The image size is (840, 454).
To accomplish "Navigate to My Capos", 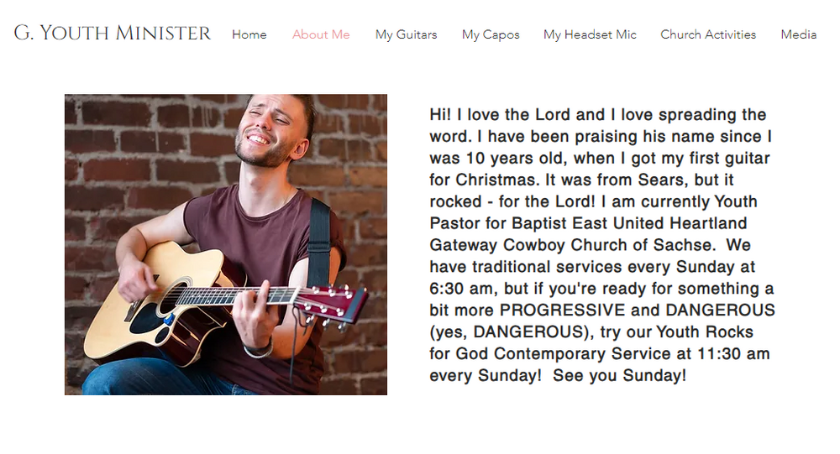I will point(491,34).
